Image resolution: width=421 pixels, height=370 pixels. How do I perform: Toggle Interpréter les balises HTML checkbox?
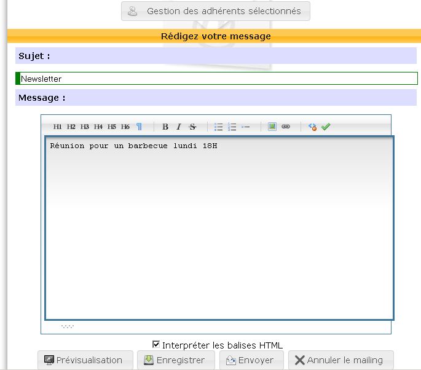click(x=155, y=344)
